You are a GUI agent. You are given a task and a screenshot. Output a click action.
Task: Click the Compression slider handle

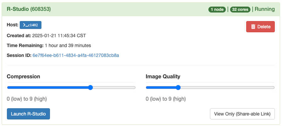click(91, 87)
